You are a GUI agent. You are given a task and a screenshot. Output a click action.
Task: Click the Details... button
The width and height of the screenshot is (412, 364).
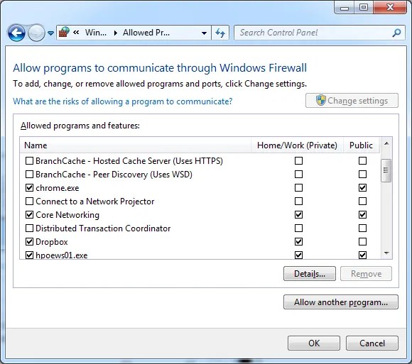click(x=310, y=274)
